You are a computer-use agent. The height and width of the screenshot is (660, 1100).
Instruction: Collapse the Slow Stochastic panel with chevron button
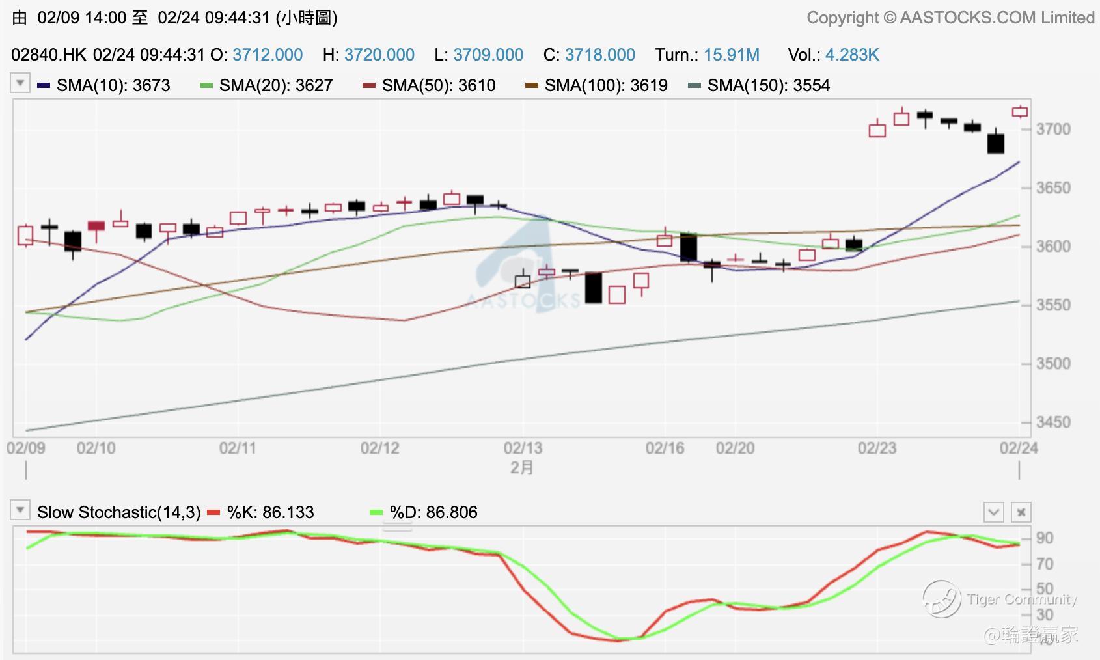993,512
